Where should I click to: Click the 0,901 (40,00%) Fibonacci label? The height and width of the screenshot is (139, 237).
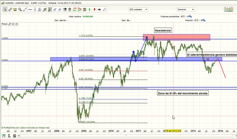point(86,70)
